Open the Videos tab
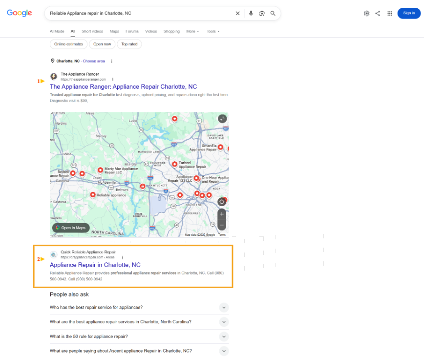 (x=151, y=31)
